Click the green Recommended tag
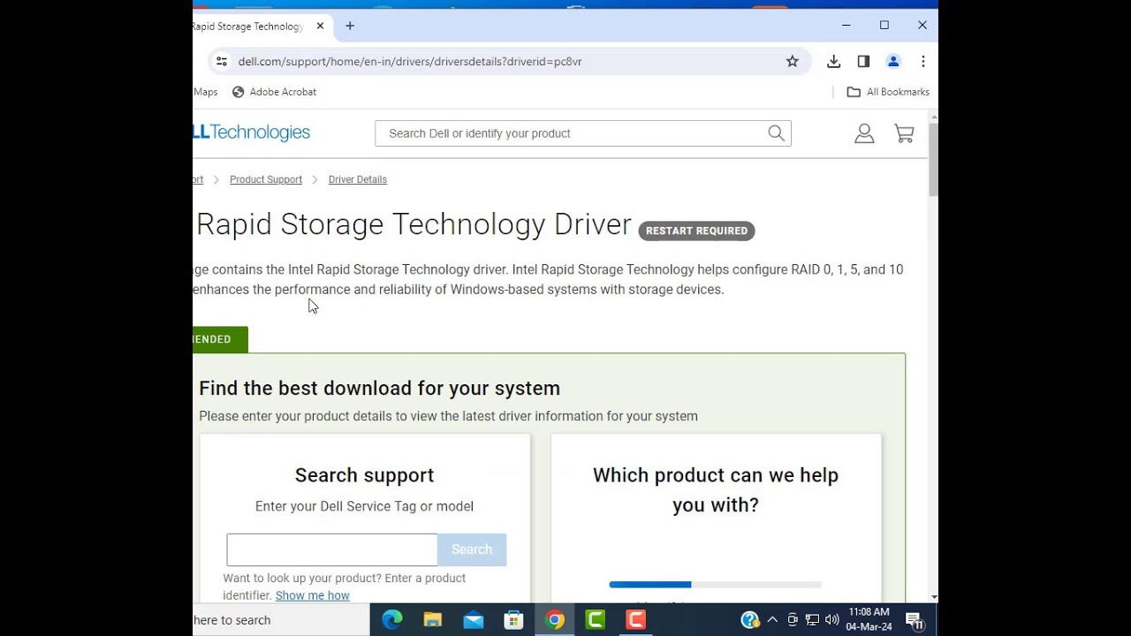Image resolution: width=1131 pixels, height=636 pixels. coord(220,339)
